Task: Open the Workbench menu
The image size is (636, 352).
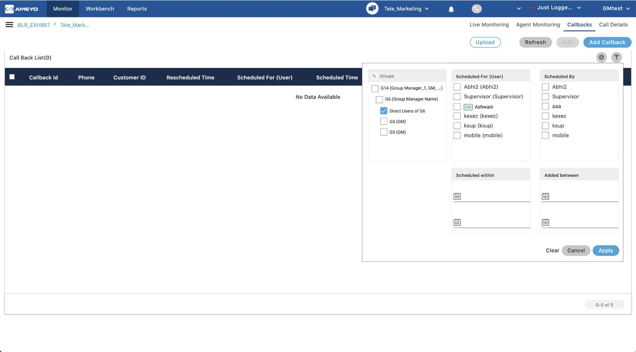Action: 100,9
